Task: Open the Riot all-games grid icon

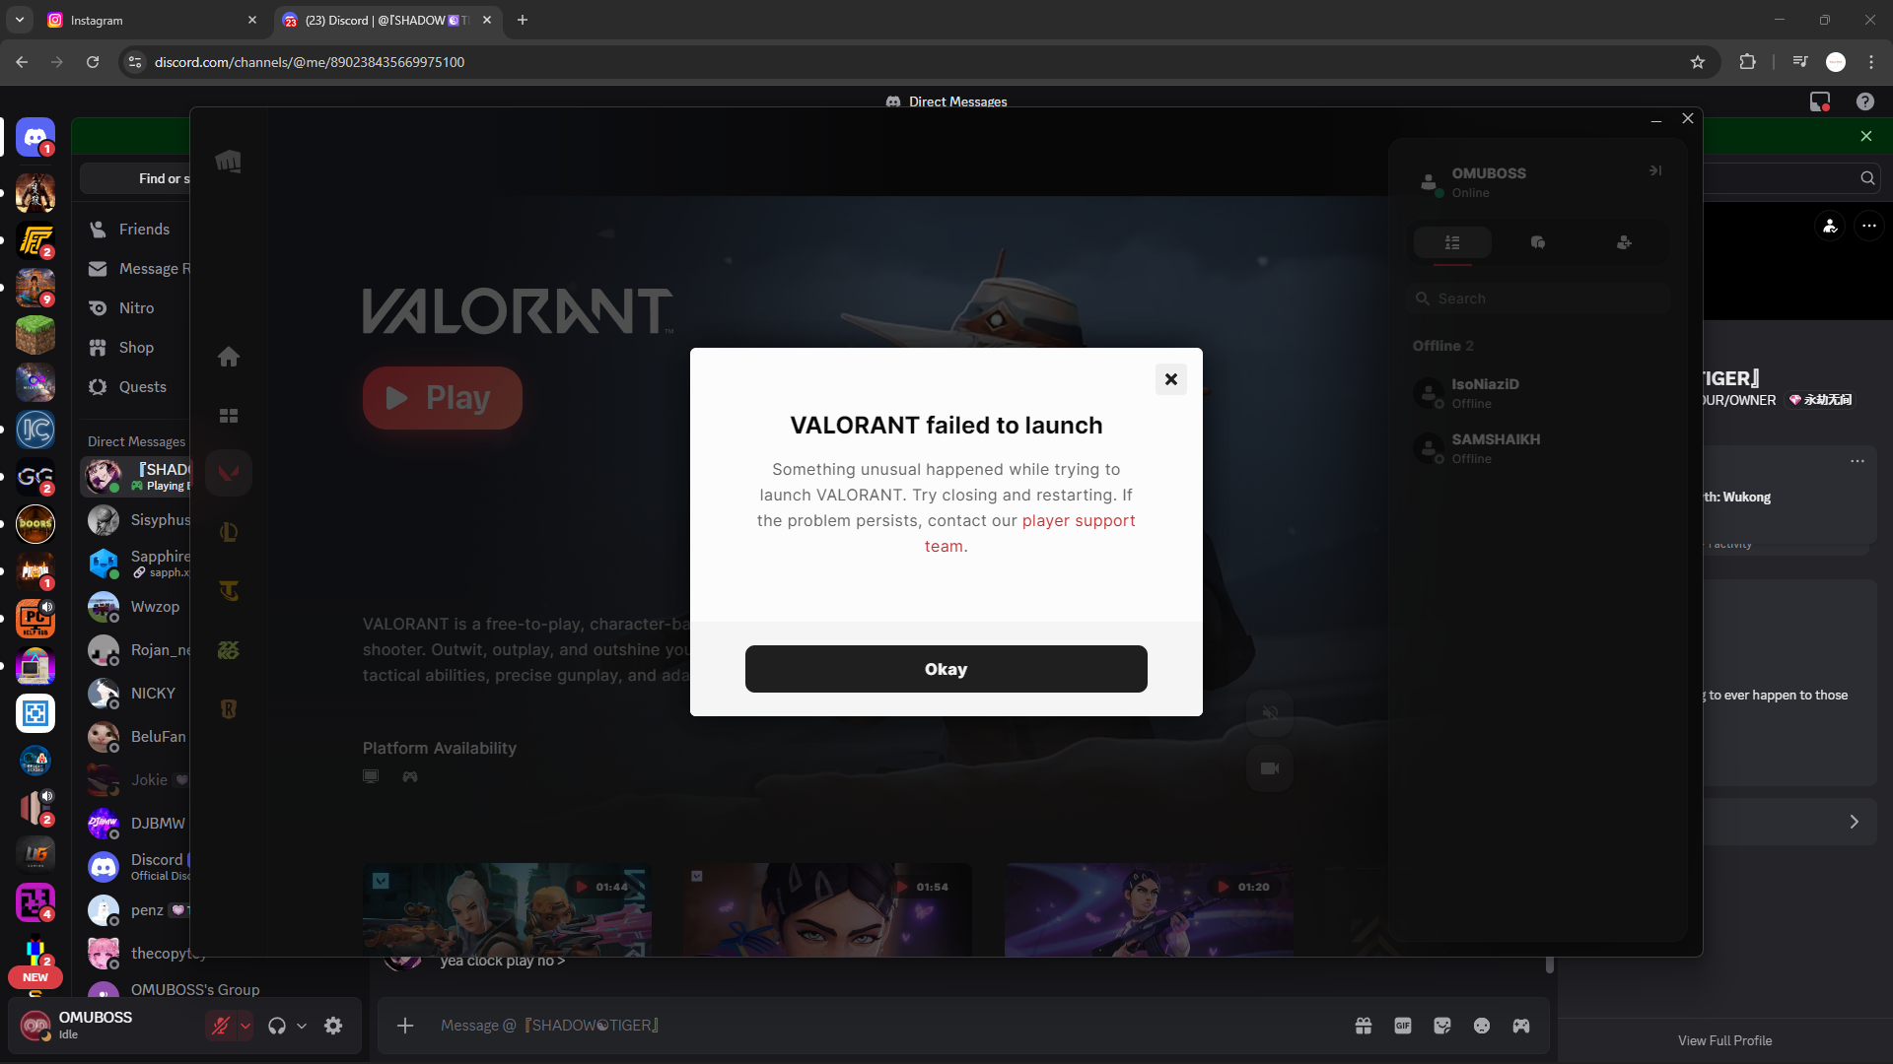Action: (229, 416)
